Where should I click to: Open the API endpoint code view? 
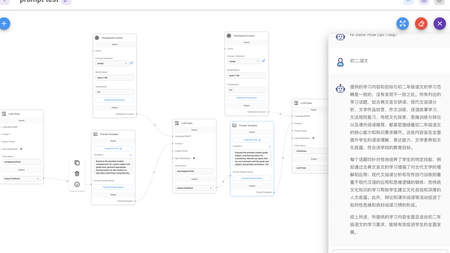(408, 2)
